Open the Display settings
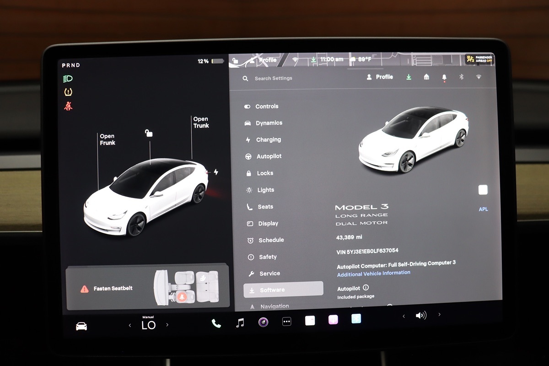 (x=263, y=223)
